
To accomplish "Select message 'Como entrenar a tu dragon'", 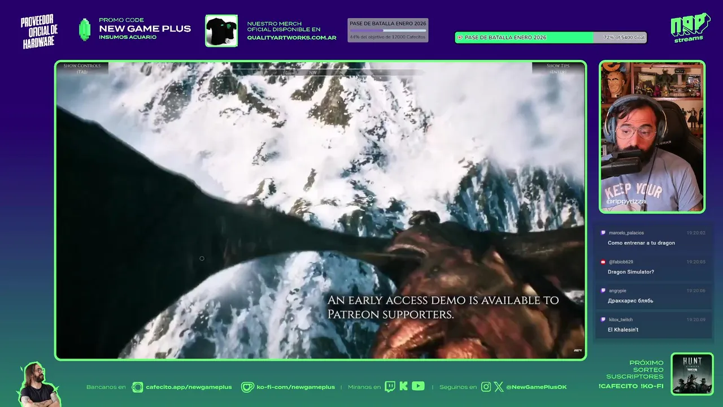I will pos(641,243).
